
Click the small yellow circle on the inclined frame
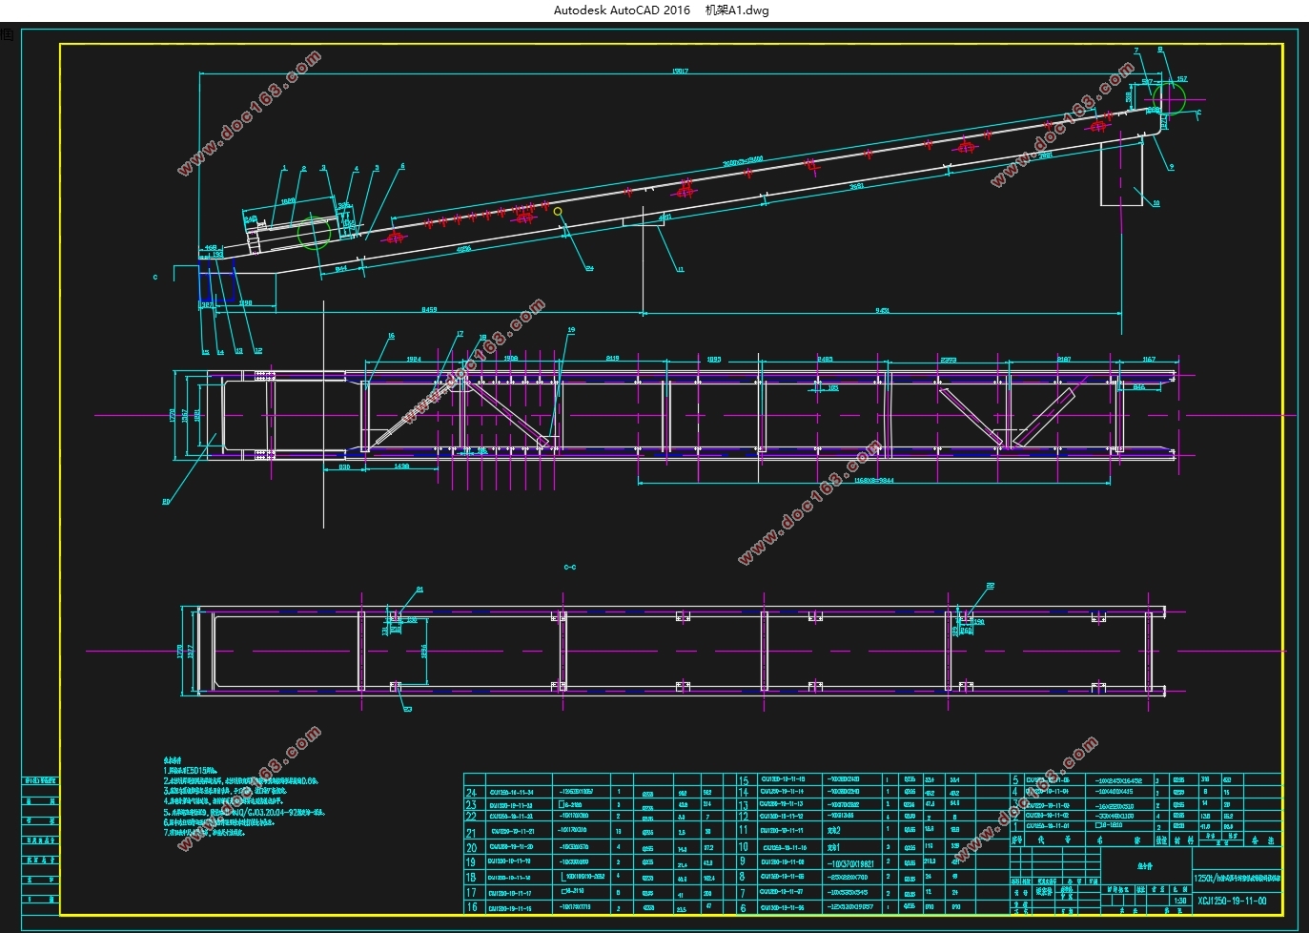pos(558,211)
